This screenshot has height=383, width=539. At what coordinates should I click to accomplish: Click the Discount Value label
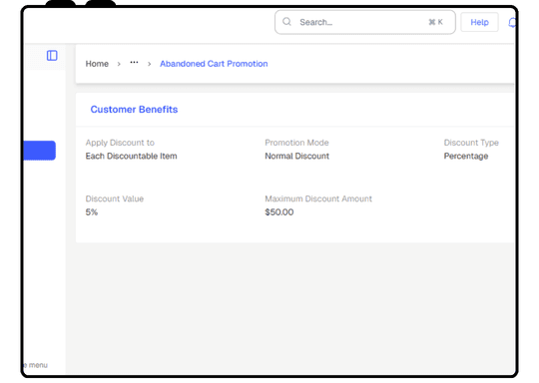(115, 198)
